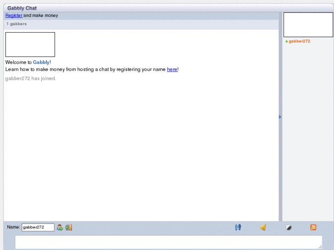
Task: Collapse the user list with blue arrow
Action: point(280,117)
